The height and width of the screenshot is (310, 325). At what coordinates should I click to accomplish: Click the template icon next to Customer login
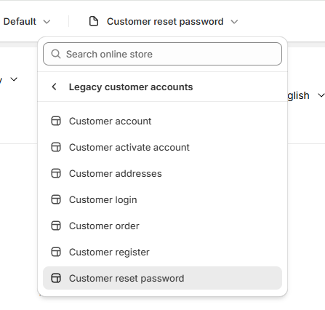(56, 199)
